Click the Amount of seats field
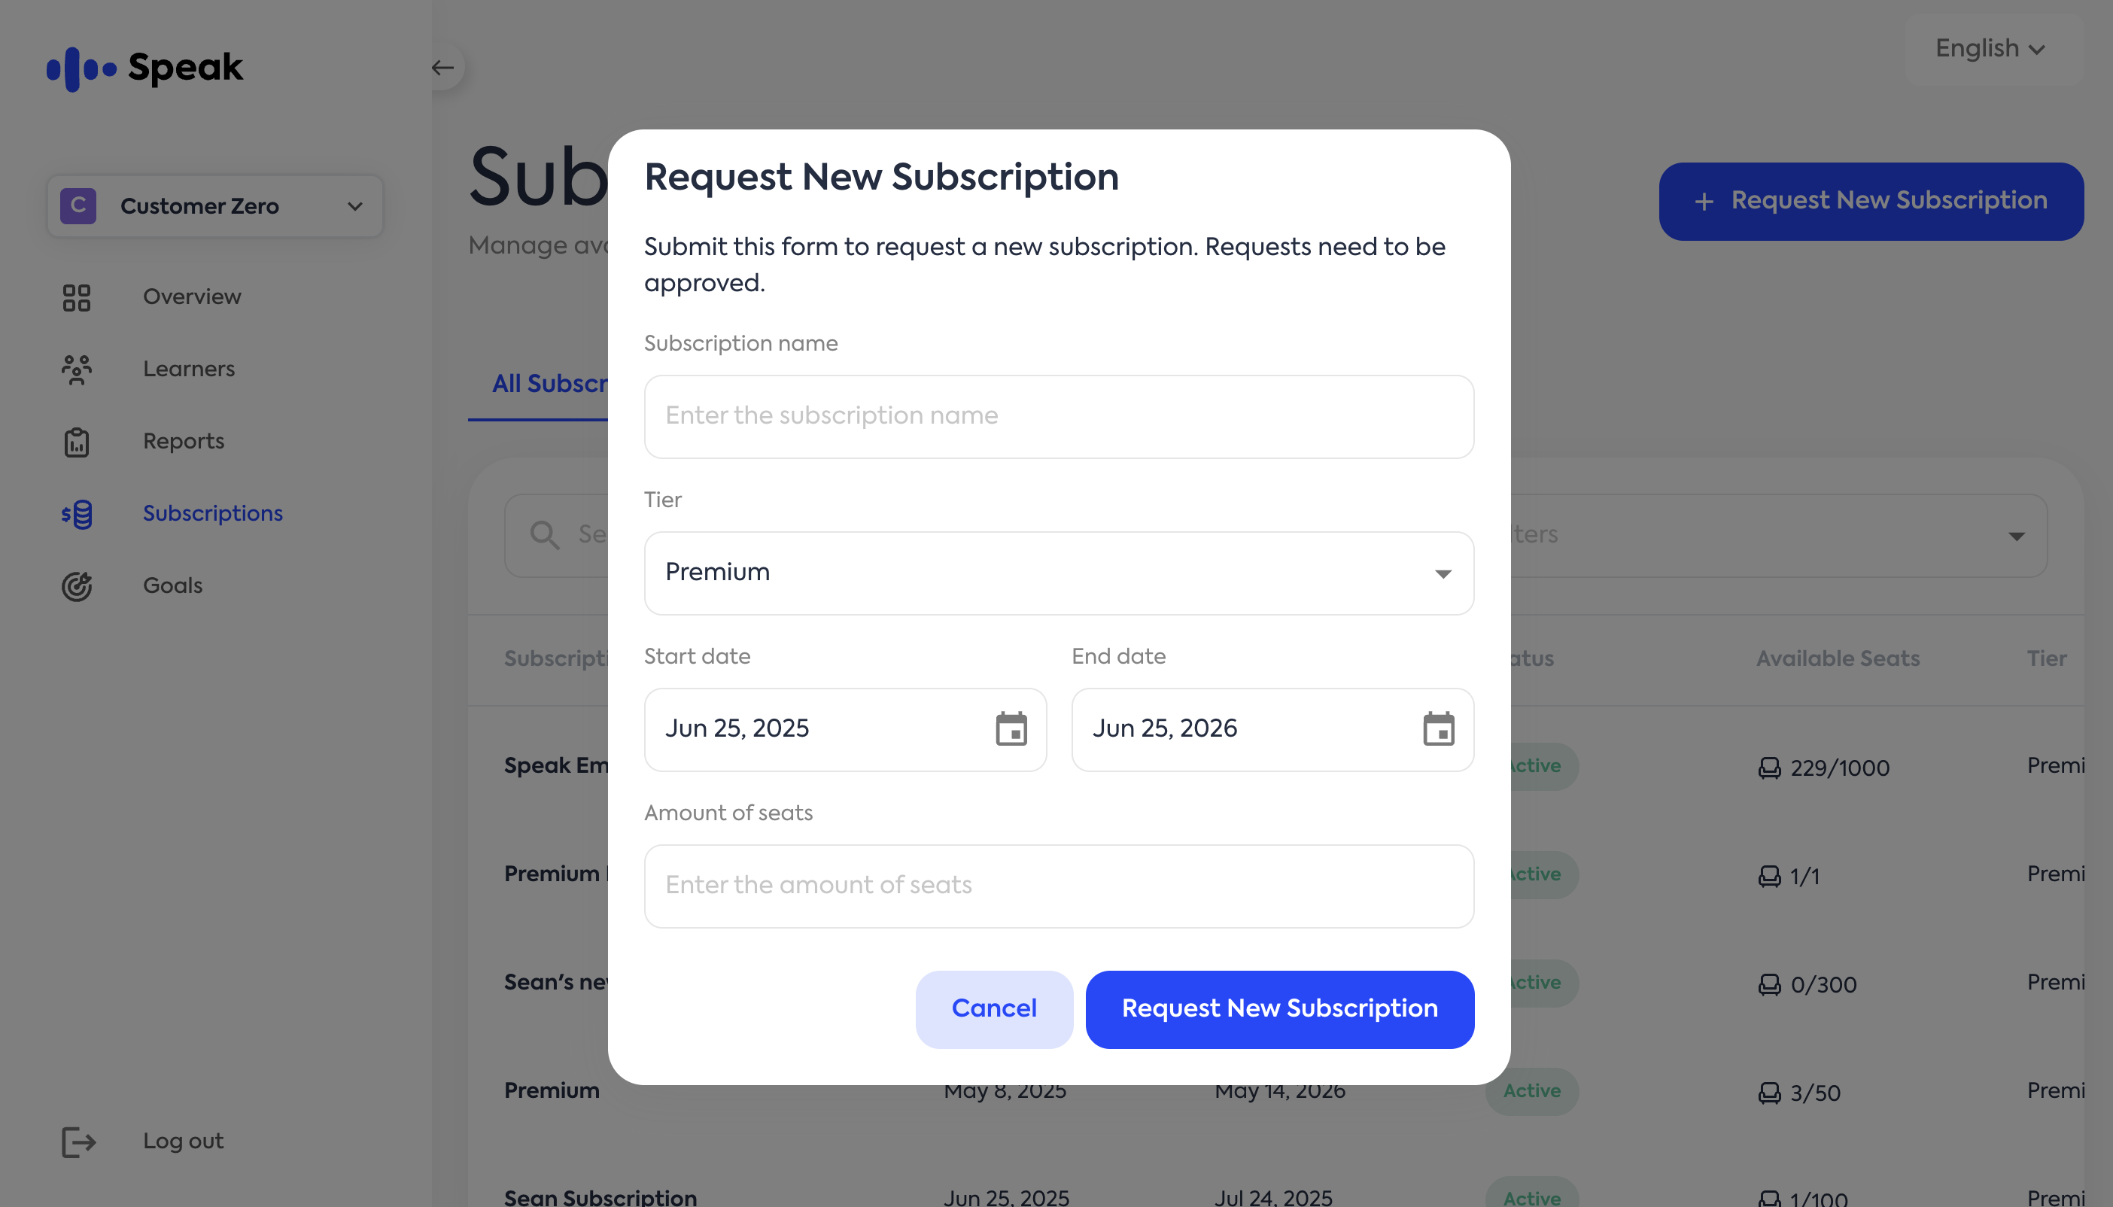Screen dimensions: 2113x1207 tap(1059, 886)
